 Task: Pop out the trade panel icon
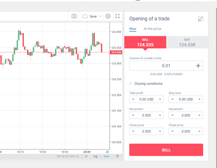201,19
